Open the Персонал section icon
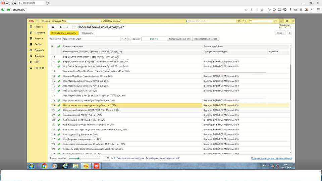 click(31, 68)
